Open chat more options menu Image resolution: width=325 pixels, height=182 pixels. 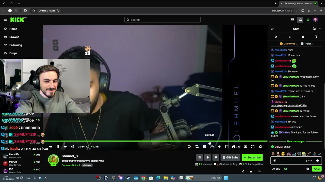point(320,29)
